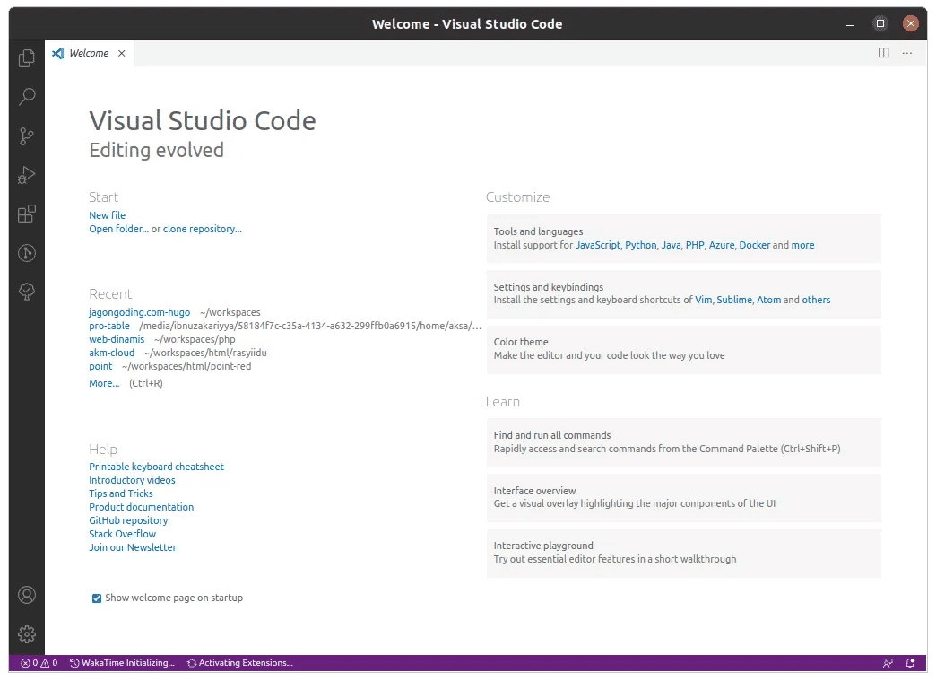Open the Extensions view icon
Image resolution: width=936 pixels, height=681 pixels.
point(27,214)
